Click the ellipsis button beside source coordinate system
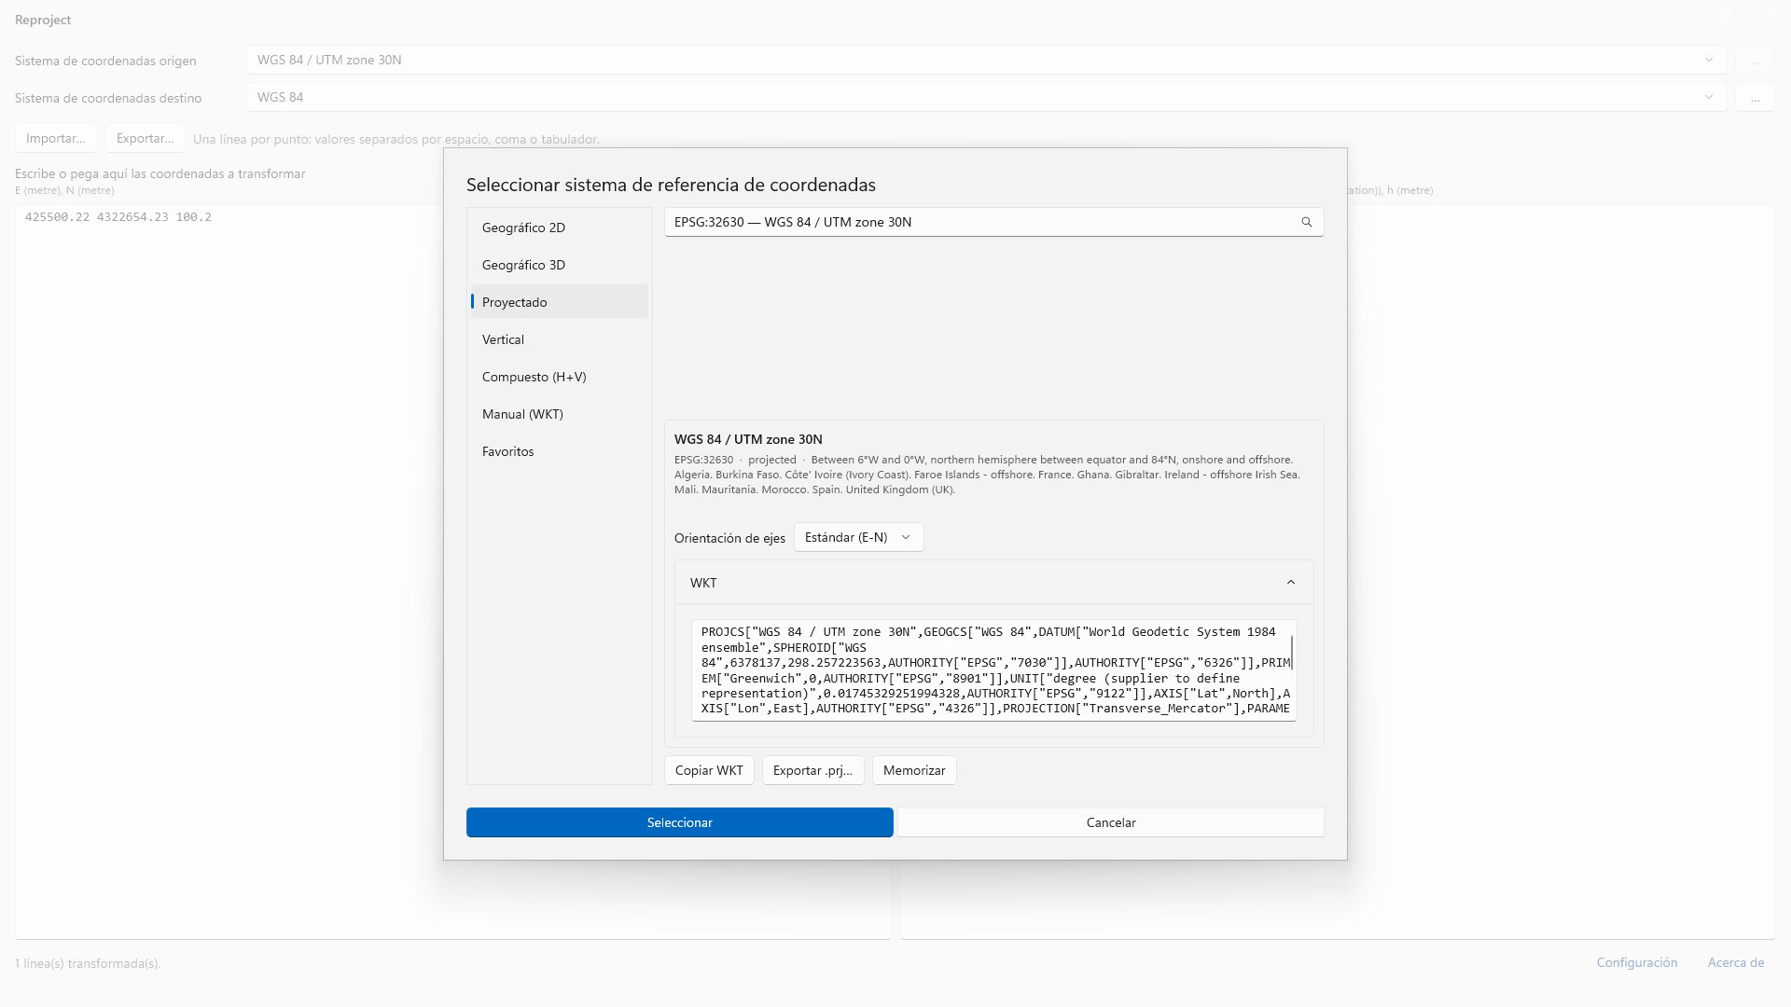This screenshot has width=1791, height=1007. coord(1755,60)
